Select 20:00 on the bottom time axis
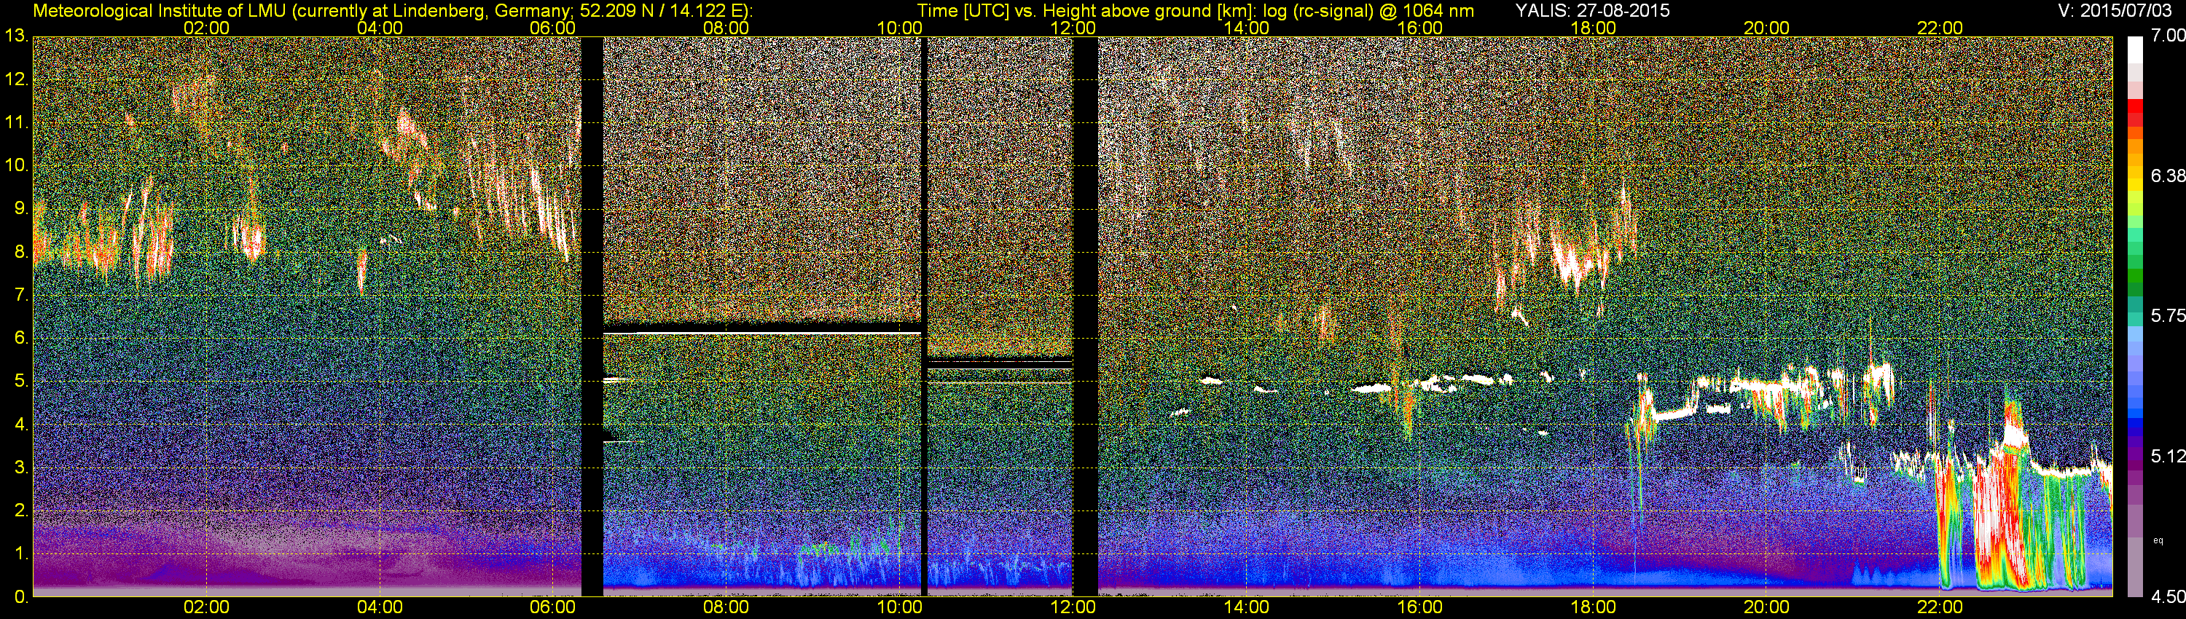 click(x=1767, y=607)
